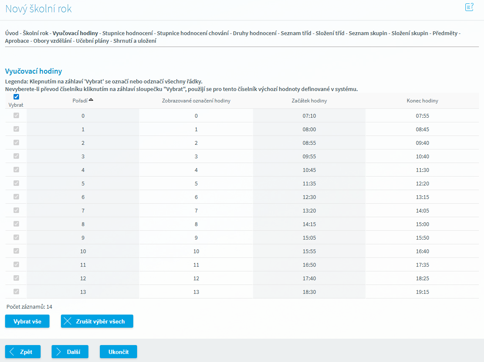Toggle checkbox for row with order 0
This screenshot has width=484, height=362.
tap(16, 116)
